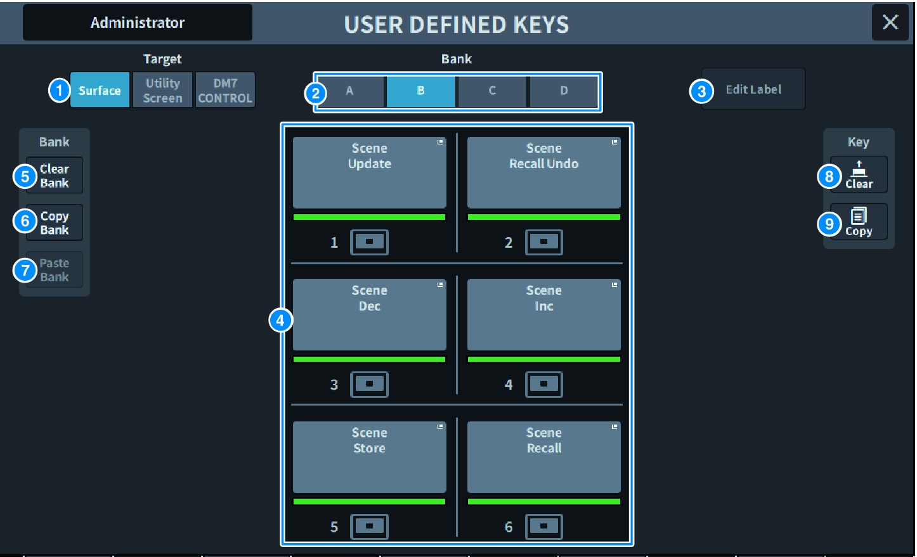
Task: Click the green LED bar under Scene Update
Action: pos(369,217)
